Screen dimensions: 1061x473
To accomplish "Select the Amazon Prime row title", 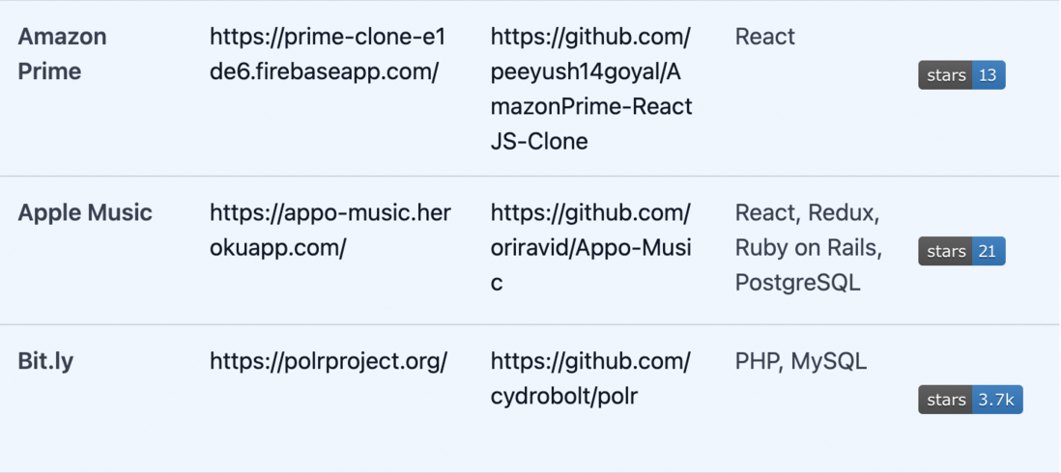I will [x=62, y=53].
